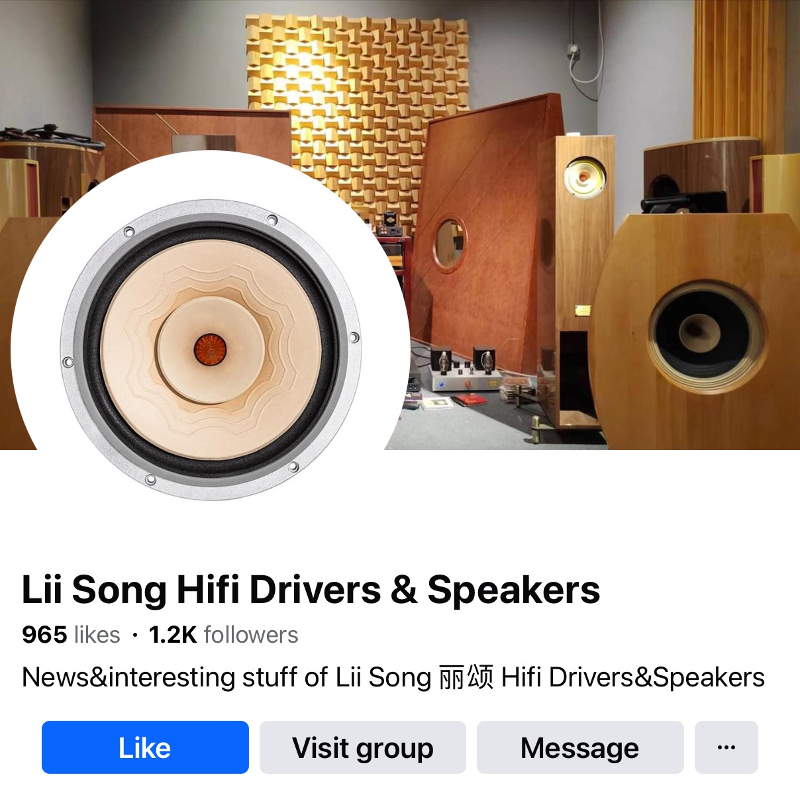Open the 1.2K followers list
Viewport: 800px width, 795px height.
(x=224, y=635)
